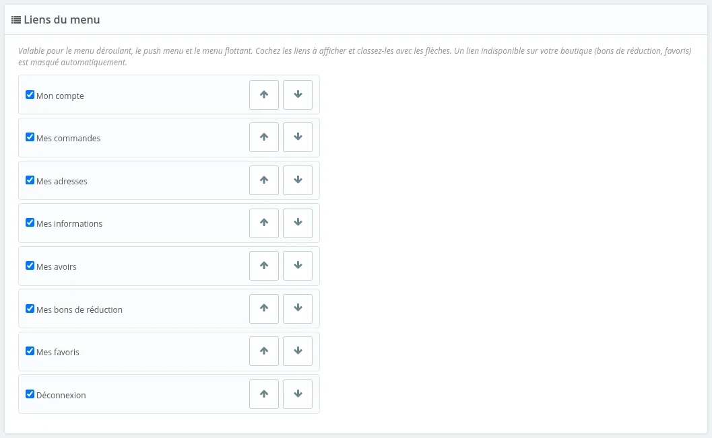
Task: Move Déconnexion up with arrow button
Action: pos(264,394)
